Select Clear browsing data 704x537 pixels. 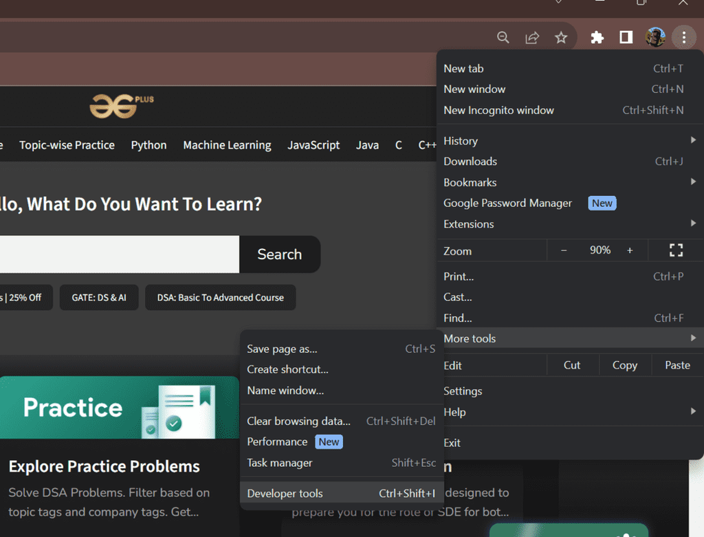(x=298, y=421)
